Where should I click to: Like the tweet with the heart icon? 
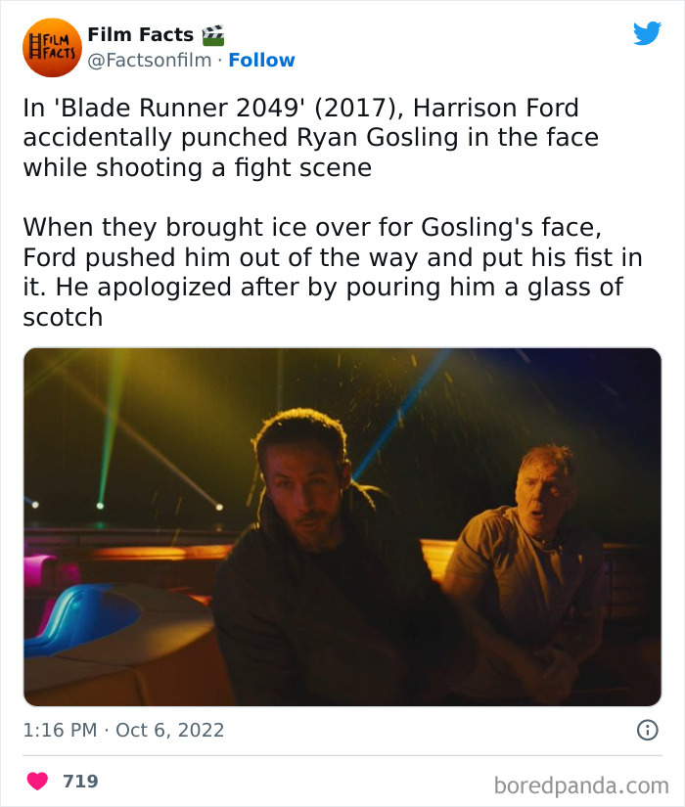tap(37, 781)
